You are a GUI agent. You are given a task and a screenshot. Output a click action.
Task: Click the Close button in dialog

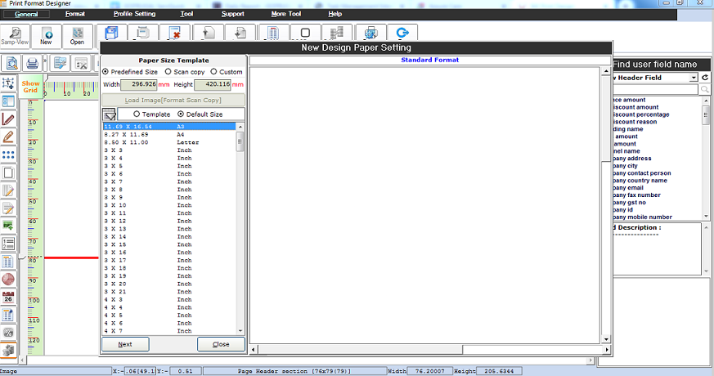pos(221,345)
